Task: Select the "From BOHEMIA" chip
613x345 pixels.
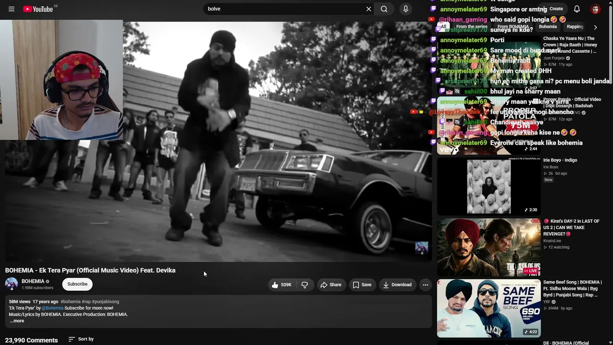Action: click(x=513, y=27)
